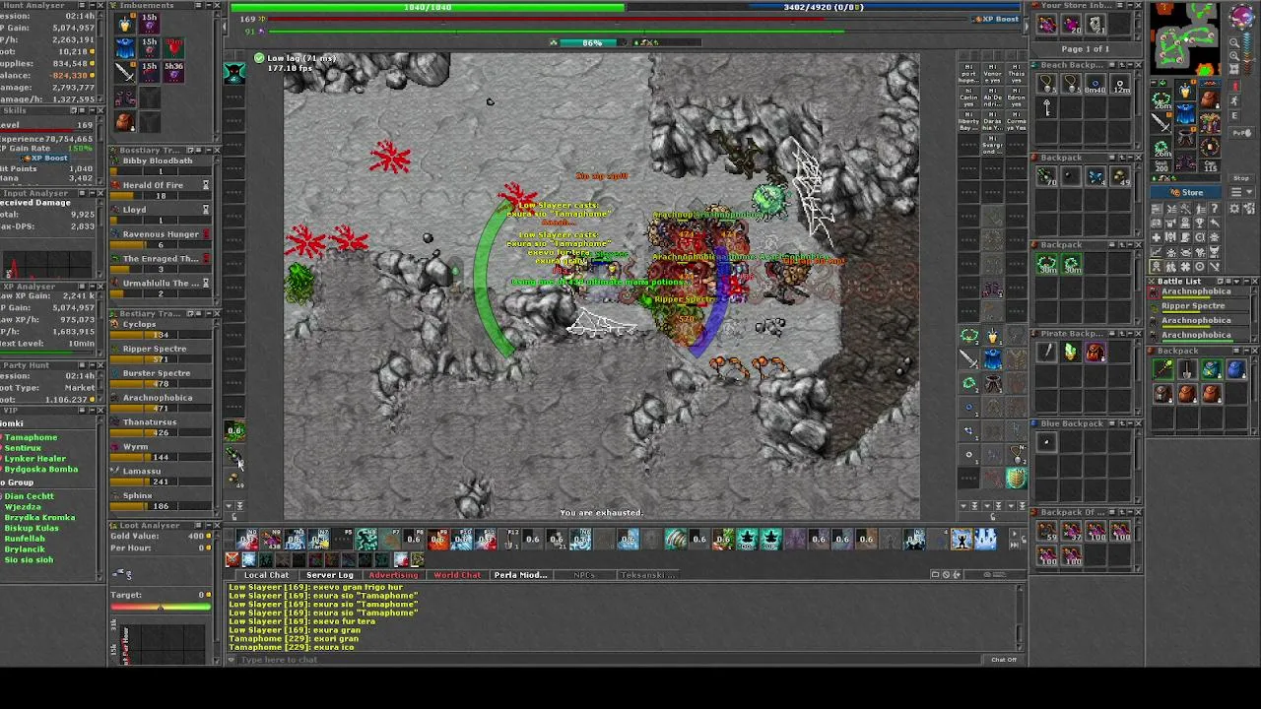1261x709 pixels.
Task: Open the World Chat tab
Action: 457,575
